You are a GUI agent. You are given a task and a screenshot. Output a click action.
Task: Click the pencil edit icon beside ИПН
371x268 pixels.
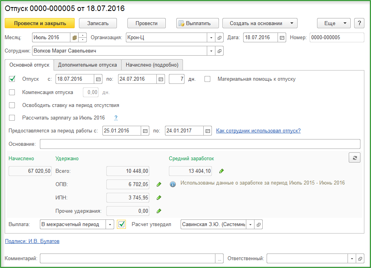pos(159,197)
